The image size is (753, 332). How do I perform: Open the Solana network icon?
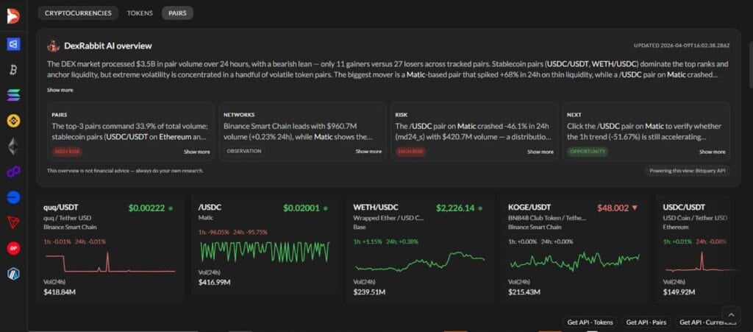pyautogui.click(x=13, y=95)
